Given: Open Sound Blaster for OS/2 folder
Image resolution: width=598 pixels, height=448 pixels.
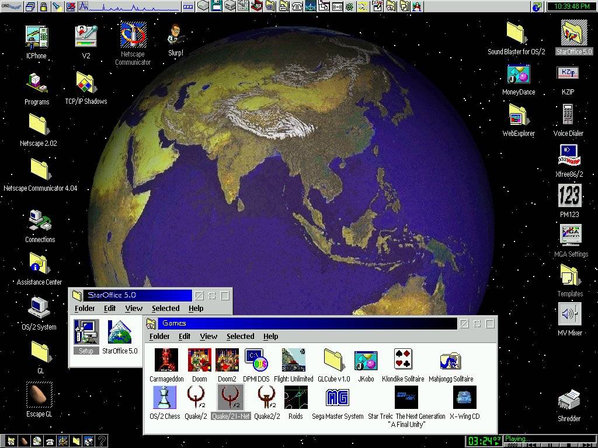Looking at the screenshot, I should pyautogui.click(x=516, y=38).
